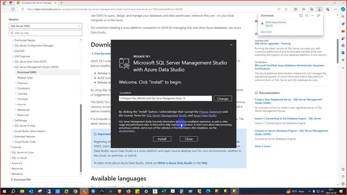Click the Install button in the SSMS setup dialog
Viewport: 347px width, 195px height.
click(162, 139)
